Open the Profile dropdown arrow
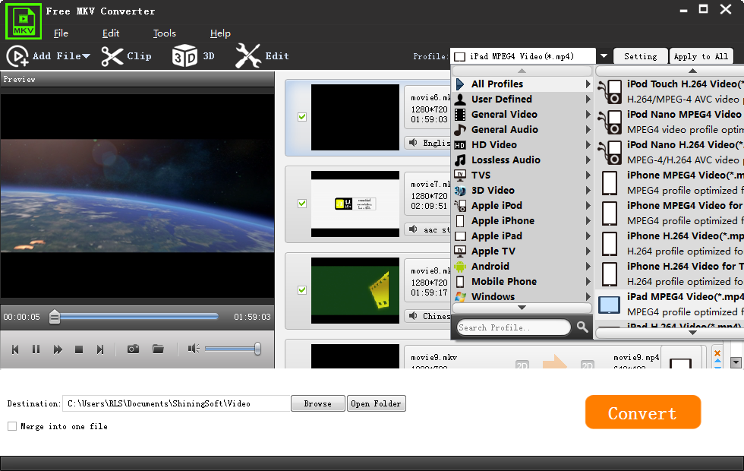 [604, 56]
